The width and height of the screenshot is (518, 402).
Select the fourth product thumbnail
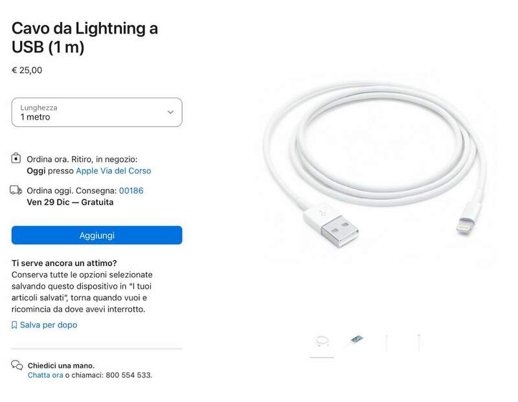(x=419, y=342)
